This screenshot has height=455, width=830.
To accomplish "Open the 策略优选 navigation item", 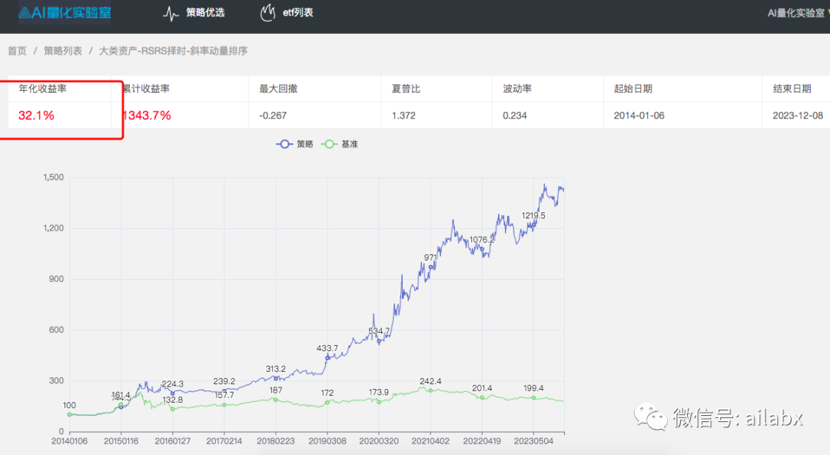I will 199,13.
